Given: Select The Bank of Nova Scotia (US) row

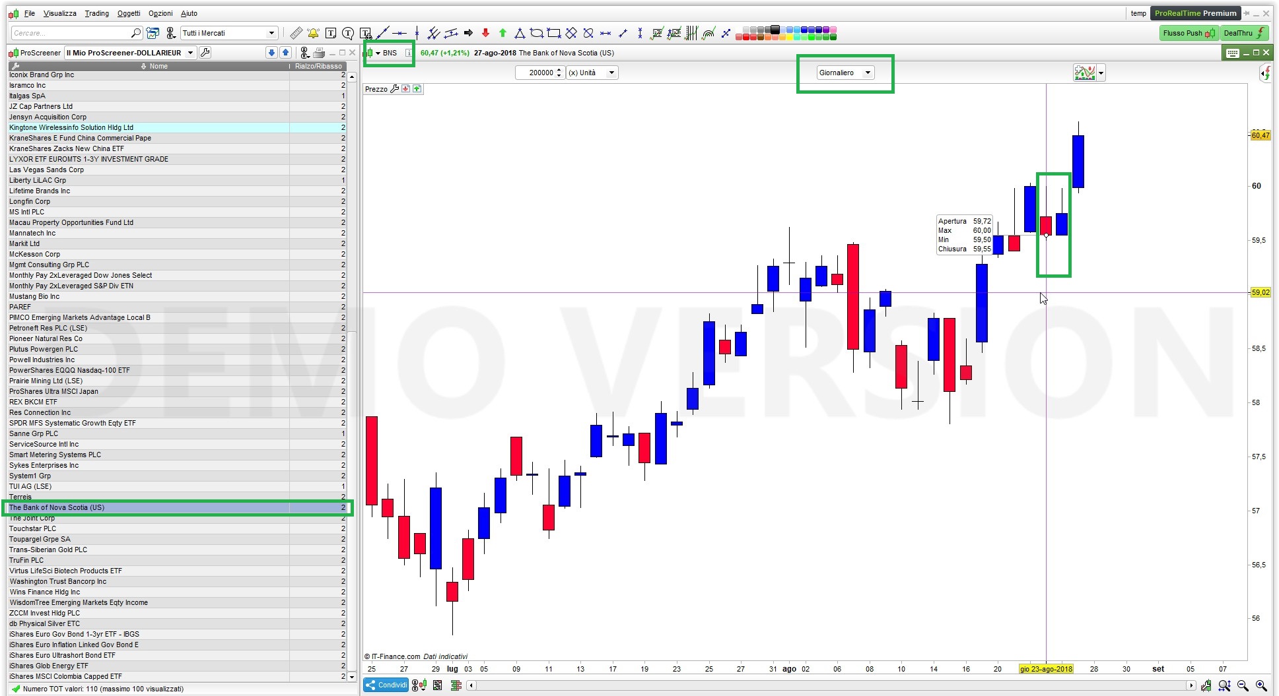Looking at the screenshot, I should point(177,507).
